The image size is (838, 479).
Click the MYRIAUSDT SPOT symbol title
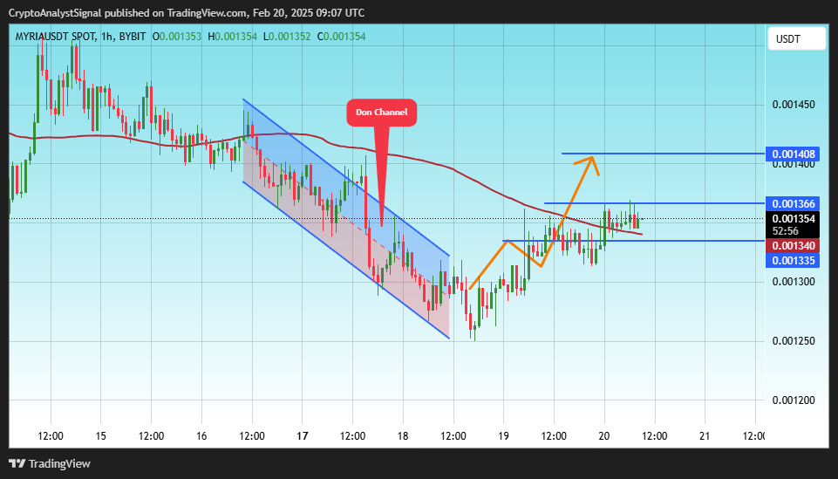pos(56,37)
